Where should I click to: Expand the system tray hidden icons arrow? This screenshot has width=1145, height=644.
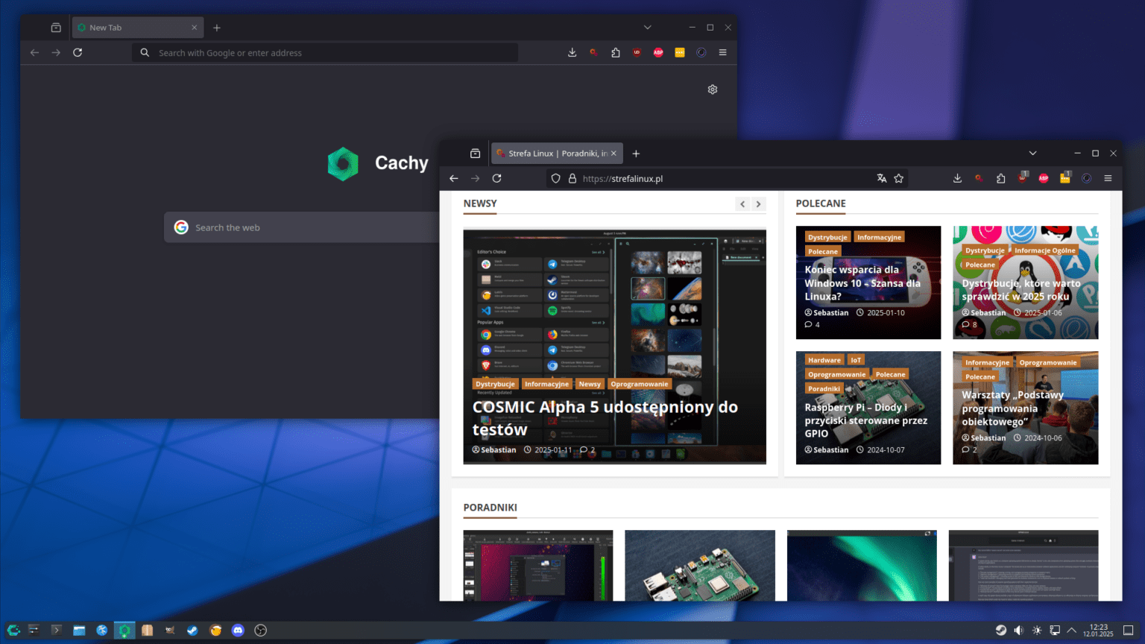1071,630
